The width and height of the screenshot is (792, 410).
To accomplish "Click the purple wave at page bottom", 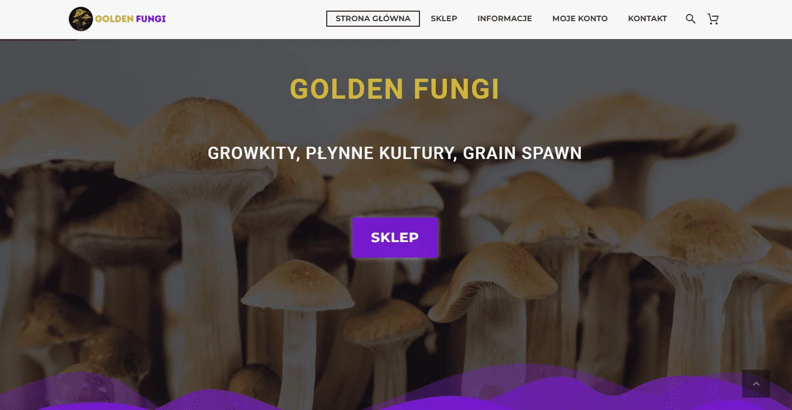I will [x=396, y=396].
